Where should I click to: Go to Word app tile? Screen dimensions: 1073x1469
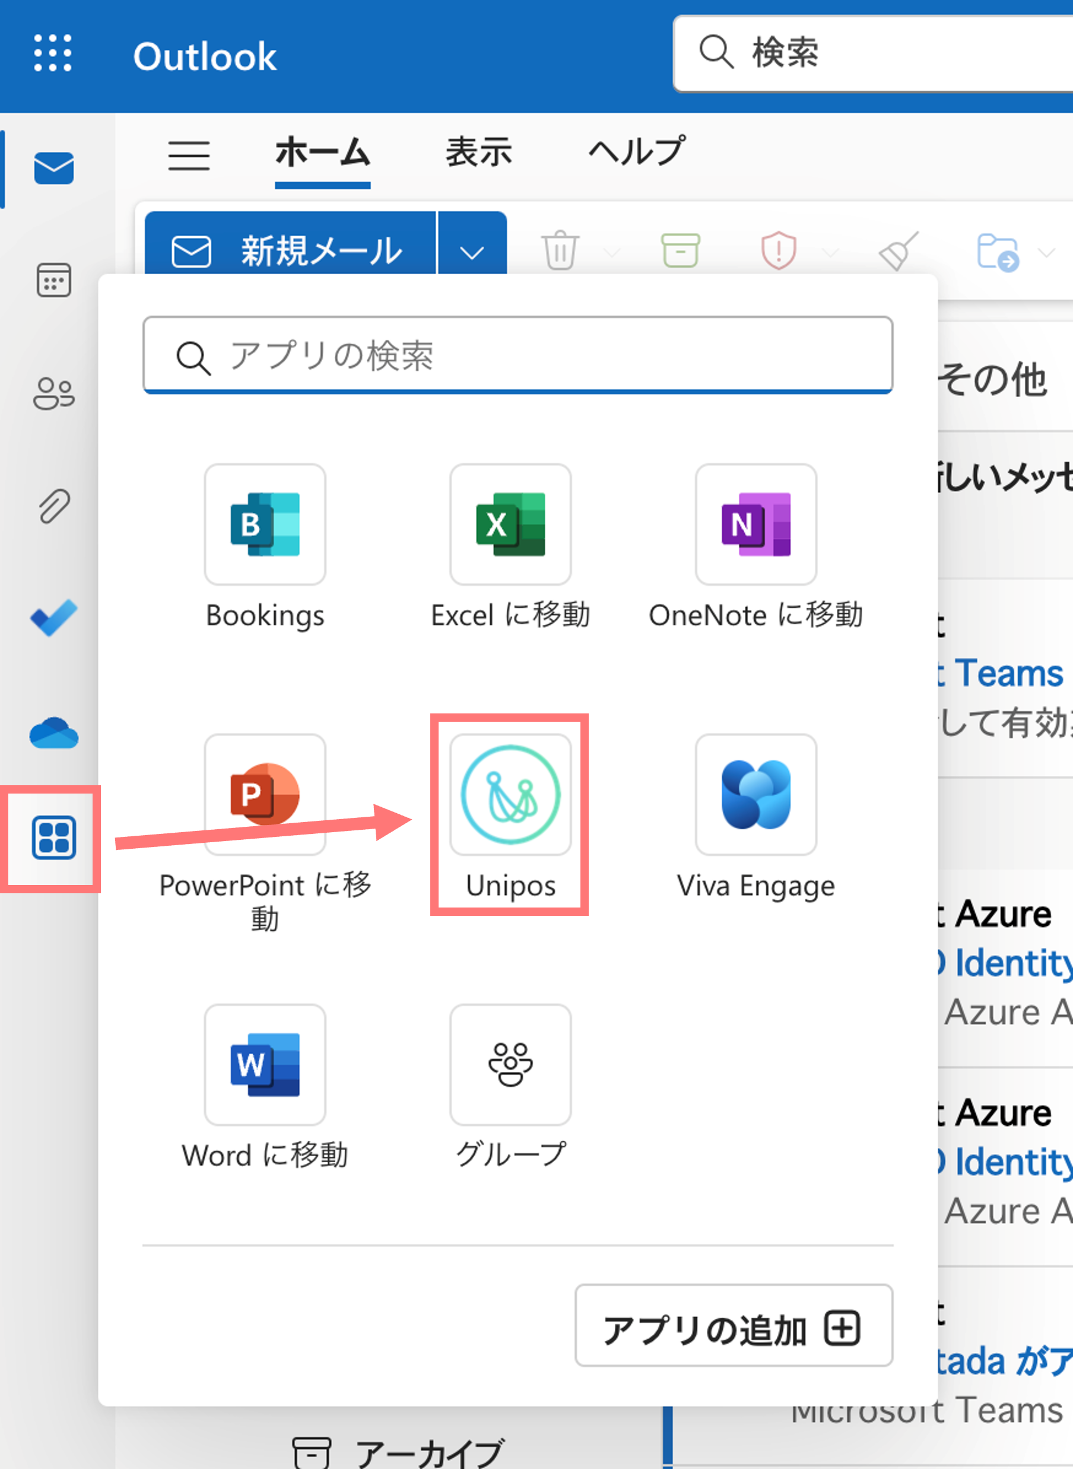click(x=265, y=1087)
